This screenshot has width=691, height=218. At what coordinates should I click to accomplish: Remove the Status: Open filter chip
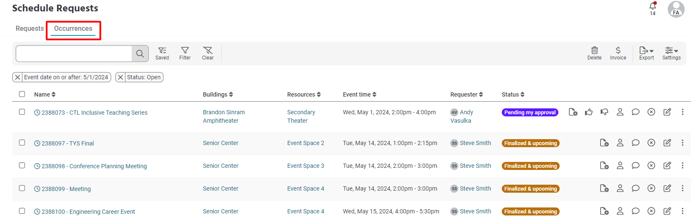click(120, 77)
